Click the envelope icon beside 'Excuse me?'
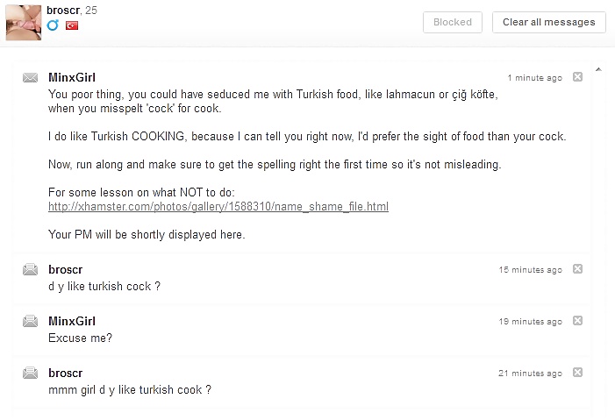Image resolution: width=615 pixels, height=420 pixels. click(x=30, y=321)
